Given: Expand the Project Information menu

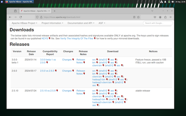Looking at the screenshot, I should [52, 23].
